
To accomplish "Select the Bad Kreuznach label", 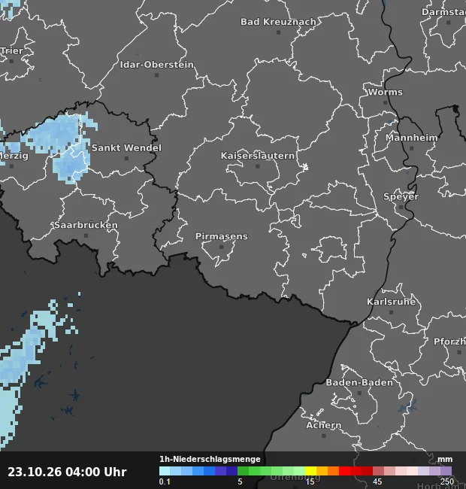I will (278, 22).
